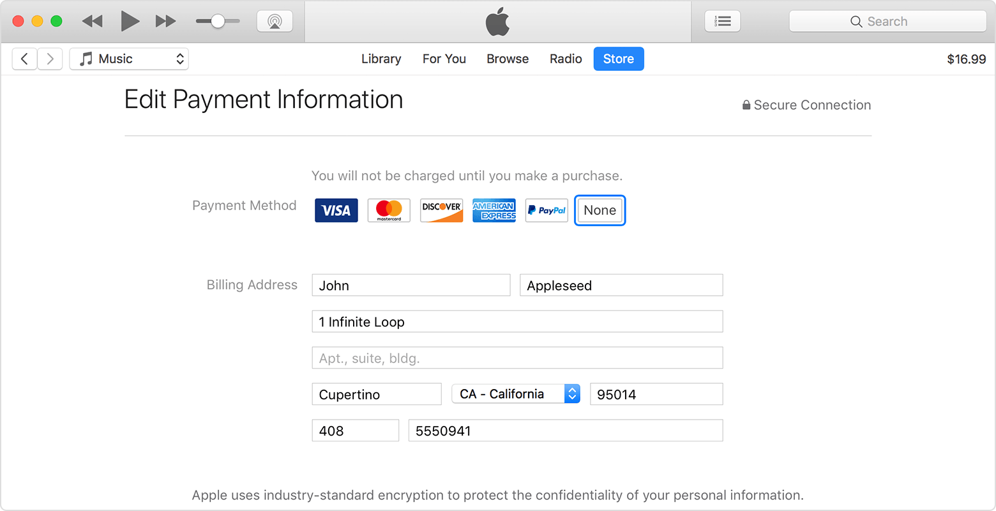The width and height of the screenshot is (996, 511).
Task: Select Visa as payment method
Action: pyautogui.click(x=336, y=210)
